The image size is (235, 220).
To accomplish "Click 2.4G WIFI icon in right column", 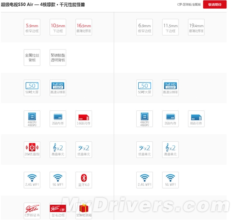I will (x=145, y=180).
